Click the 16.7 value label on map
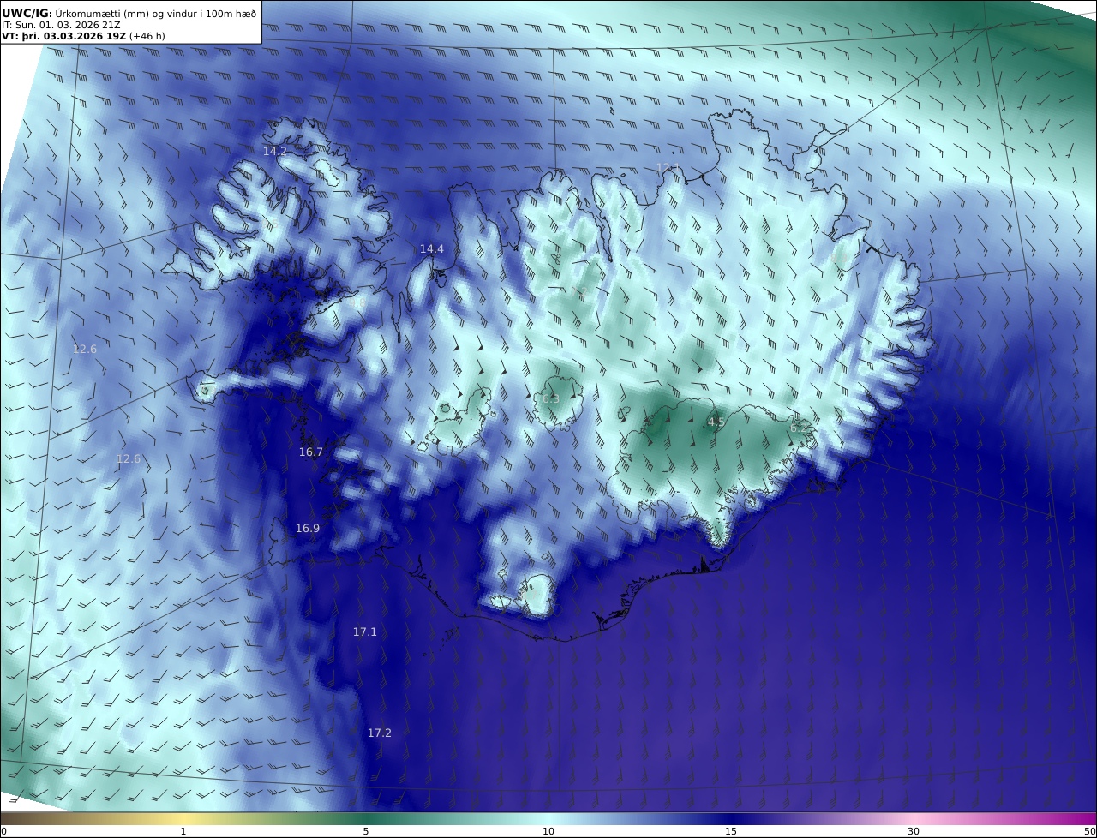Screen dimensions: 1097x838 310,452
